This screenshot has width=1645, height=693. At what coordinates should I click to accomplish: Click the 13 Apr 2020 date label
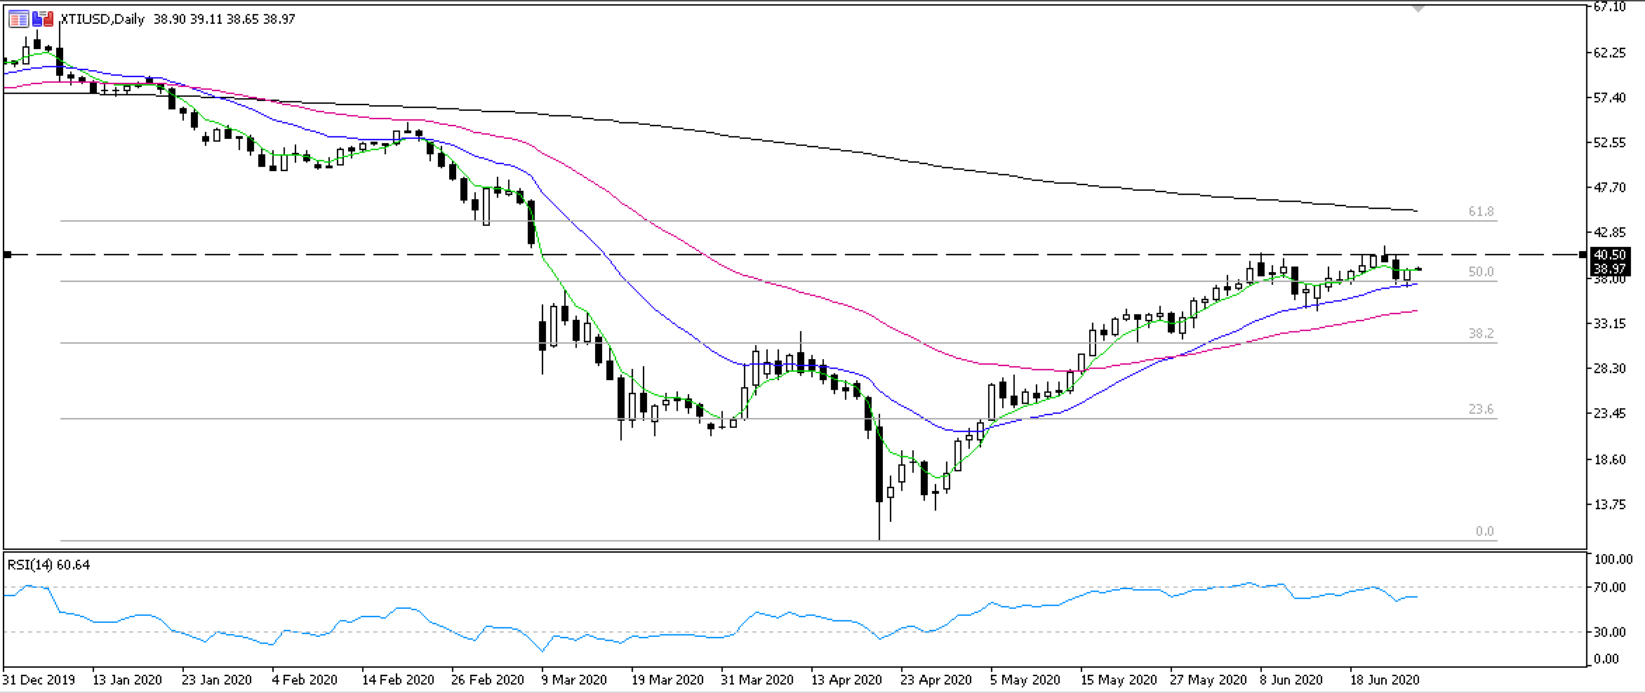point(846,680)
